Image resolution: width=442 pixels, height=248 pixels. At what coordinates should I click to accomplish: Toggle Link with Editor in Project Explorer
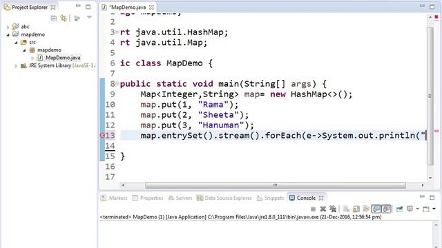64,19
